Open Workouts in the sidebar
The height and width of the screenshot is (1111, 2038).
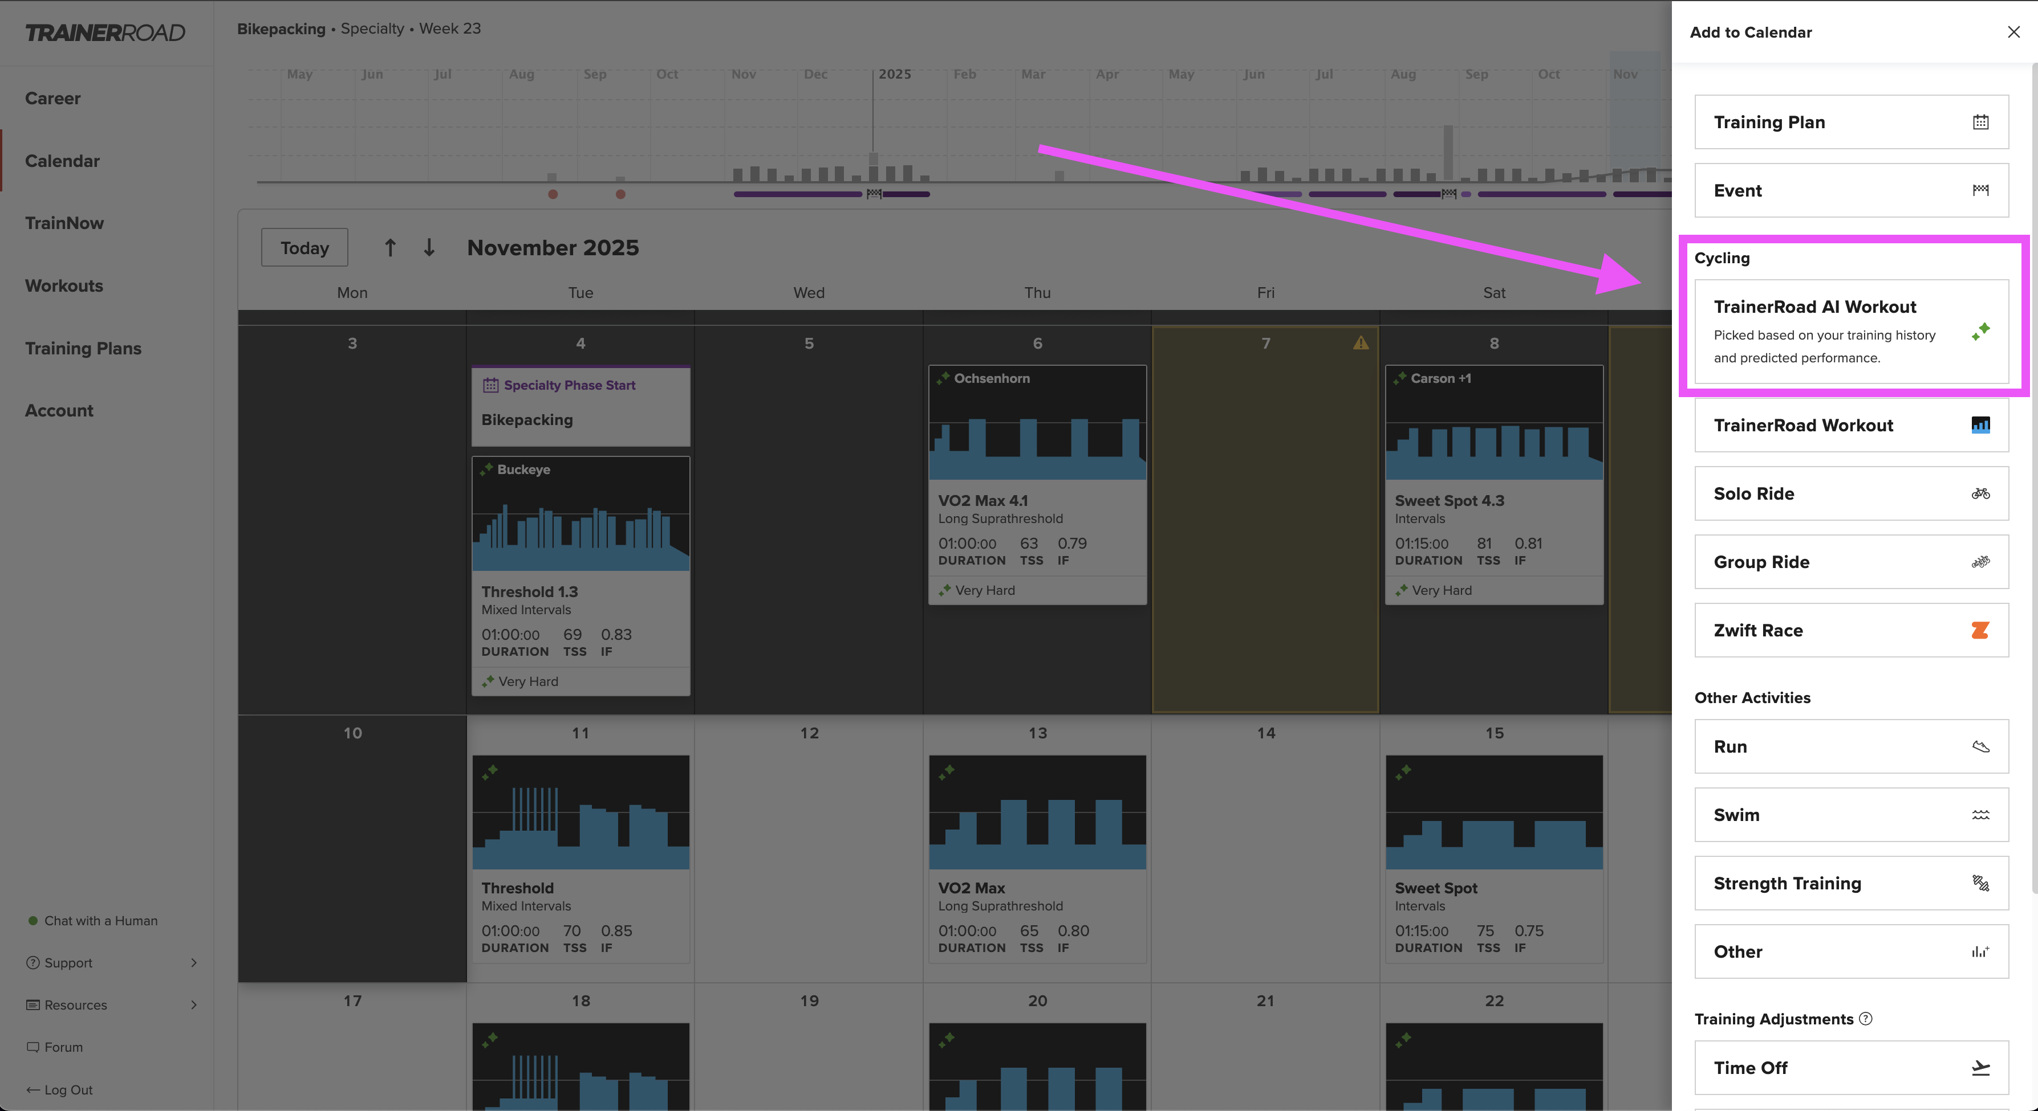64,285
